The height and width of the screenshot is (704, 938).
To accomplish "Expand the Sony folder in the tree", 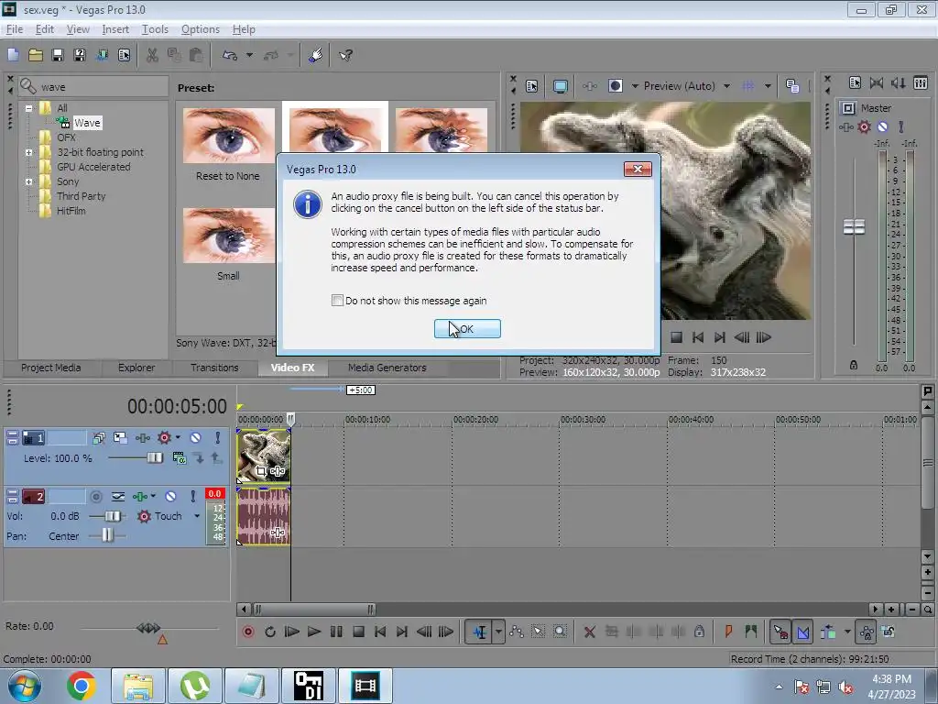I will 28,182.
